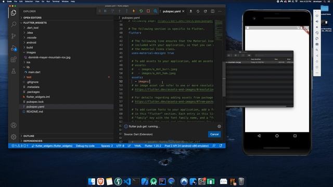Change encoding via UTF-8 status item

120,146
